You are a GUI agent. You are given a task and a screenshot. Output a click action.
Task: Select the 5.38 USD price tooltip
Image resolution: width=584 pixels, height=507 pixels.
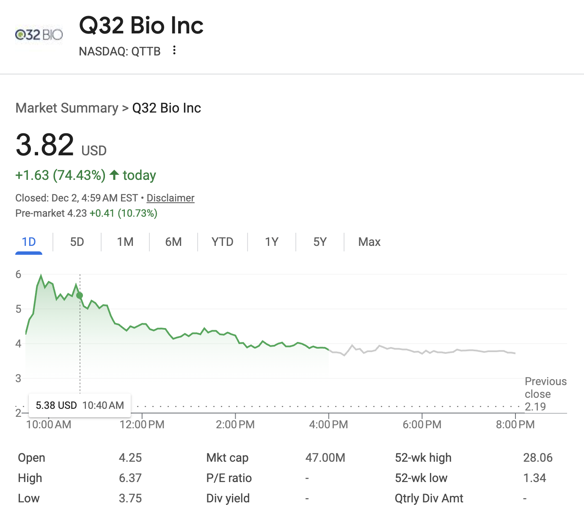tap(80, 405)
